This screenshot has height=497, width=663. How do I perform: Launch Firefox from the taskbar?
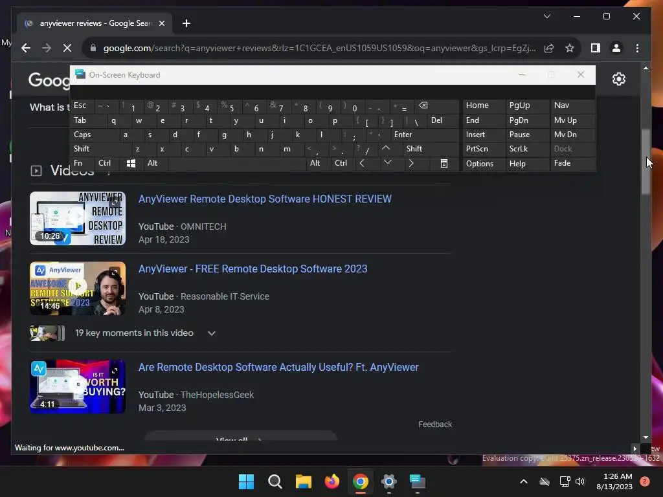tap(332, 481)
